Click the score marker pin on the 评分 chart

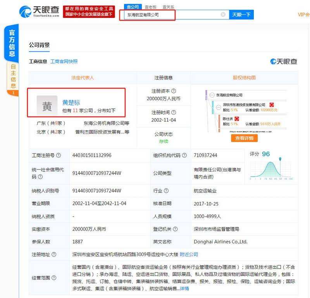(280, 159)
